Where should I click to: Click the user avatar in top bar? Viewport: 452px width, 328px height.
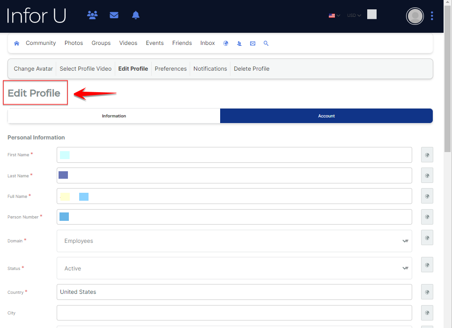point(415,16)
